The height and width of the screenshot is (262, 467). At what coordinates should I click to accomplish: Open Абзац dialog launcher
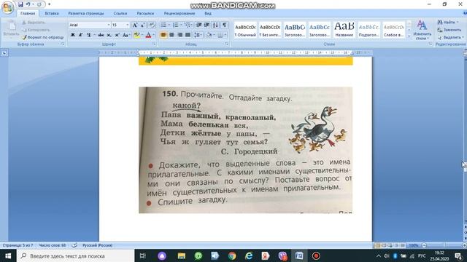click(x=227, y=44)
